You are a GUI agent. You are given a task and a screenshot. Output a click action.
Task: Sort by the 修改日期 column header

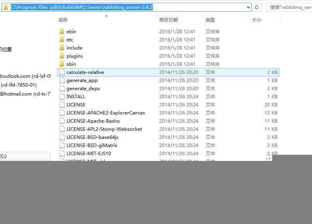tap(169, 20)
